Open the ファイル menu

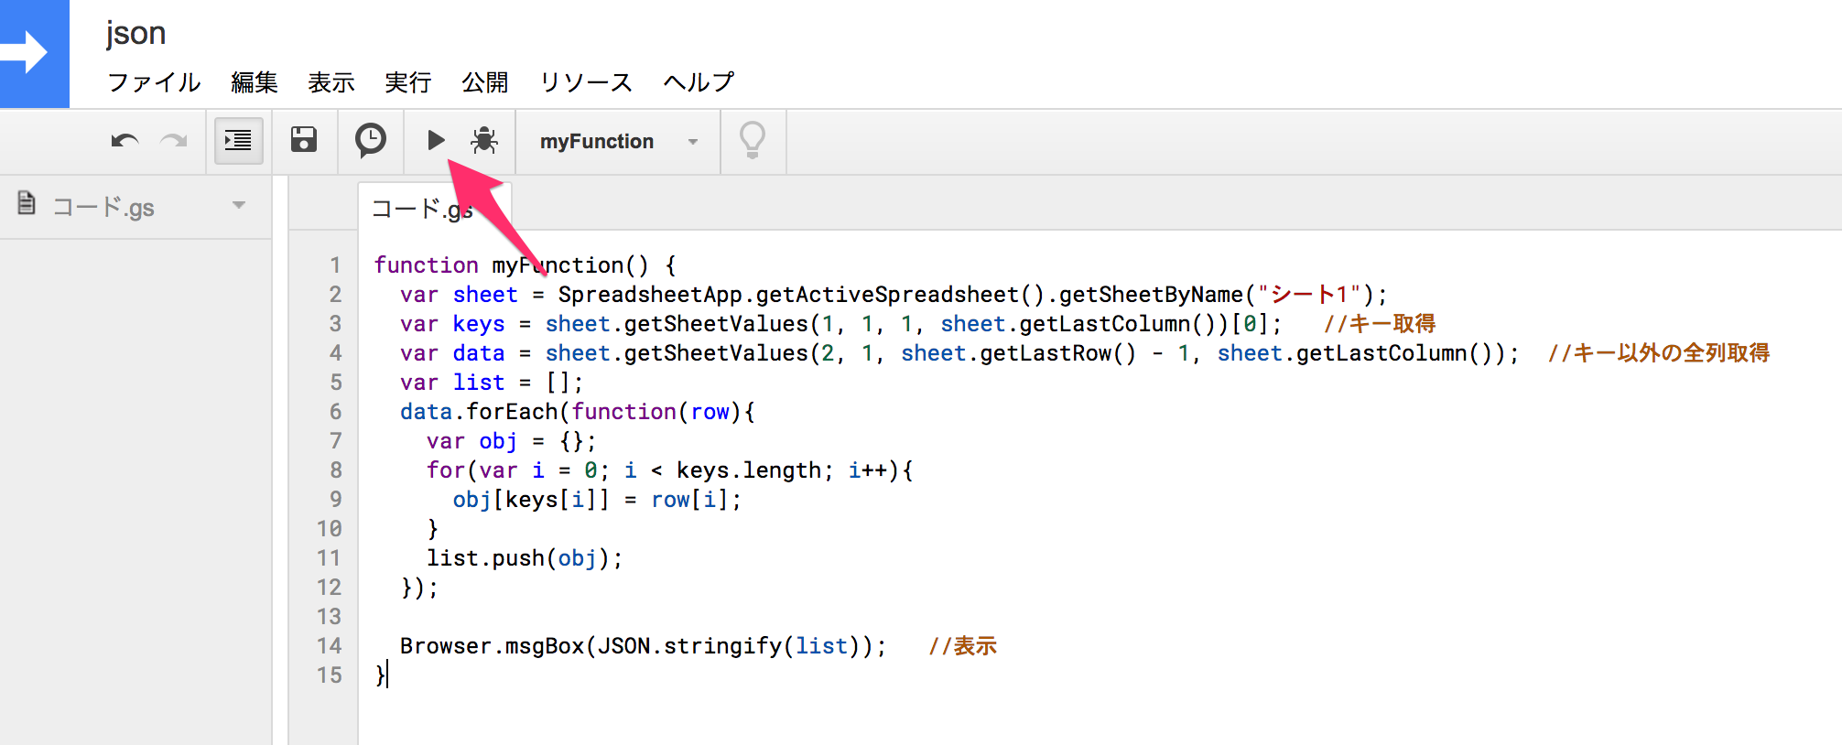pyautogui.click(x=154, y=82)
